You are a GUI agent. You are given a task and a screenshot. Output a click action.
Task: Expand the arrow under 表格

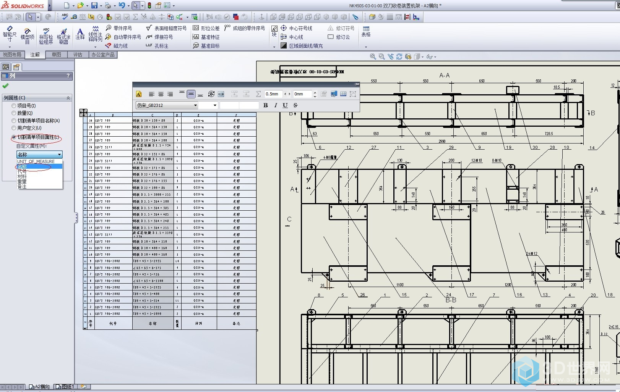366,47
